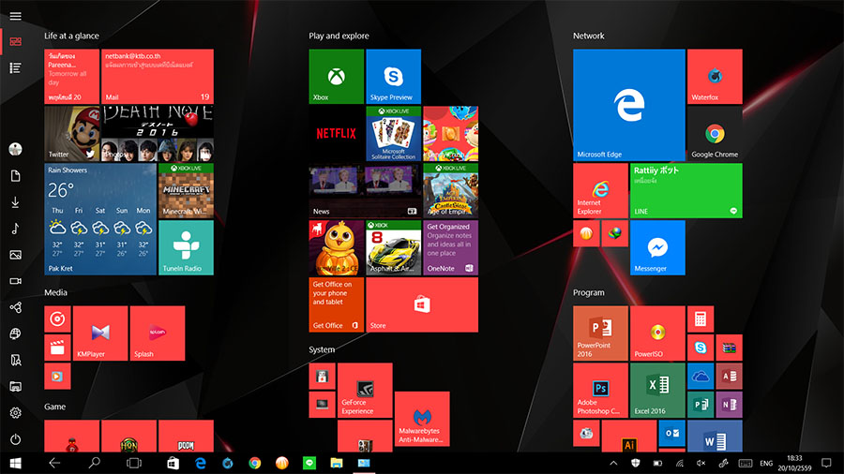Viewport: 844px width, 474px height.
Task: Open the Messenger tile
Action: pos(656,247)
